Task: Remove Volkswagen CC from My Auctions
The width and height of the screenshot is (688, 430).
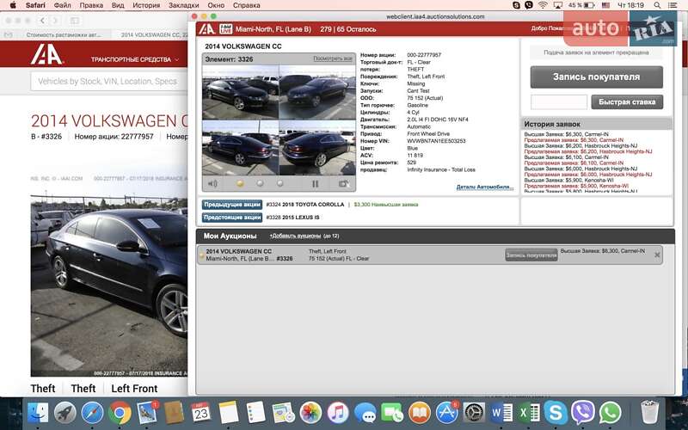Action: 657,255
